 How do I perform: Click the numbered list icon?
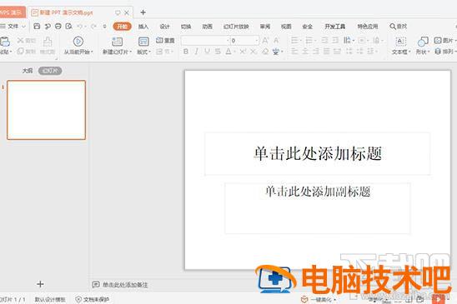(x=309, y=40)
